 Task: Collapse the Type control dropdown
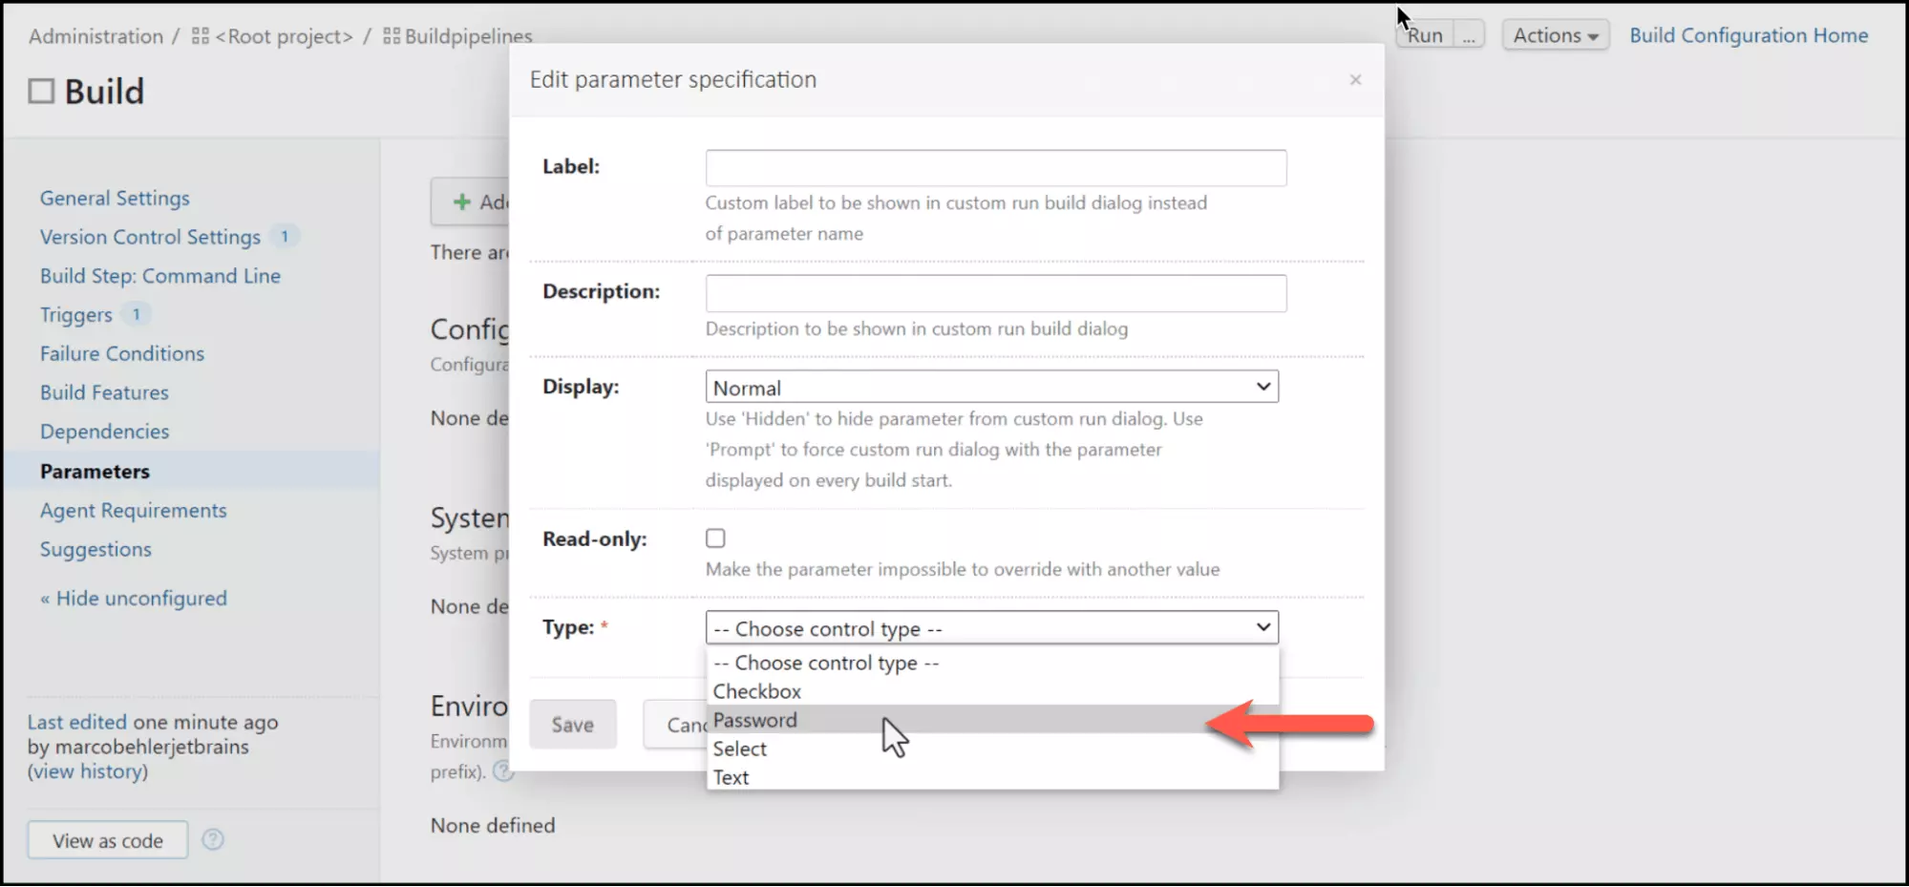point(991,628)
